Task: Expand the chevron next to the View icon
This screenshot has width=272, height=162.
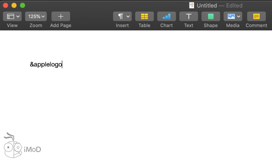Action: coord(18,16)
